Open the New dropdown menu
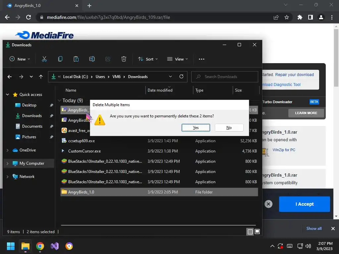This screenshot has height=254, width=339. click(20, 59)
